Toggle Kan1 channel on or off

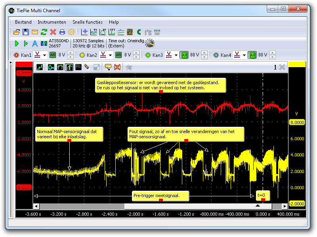16,55
